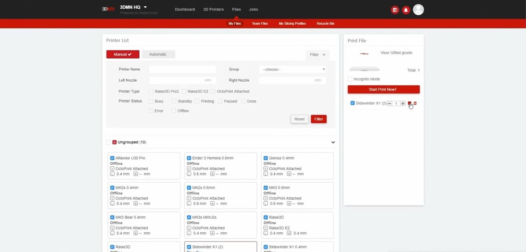
Task: Apply the red Filter button
Action: (x=319, y=119)
